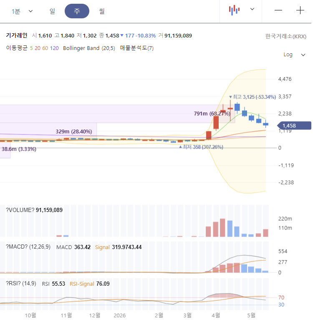This screenshot has height=329, width=313.
Task: Click the 이동평균 moving average label
Action: [17, 48]
